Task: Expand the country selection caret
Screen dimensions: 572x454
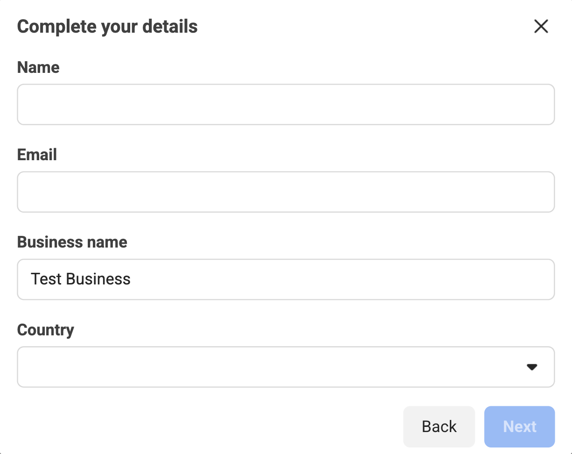Action: (x=532, y=367)
